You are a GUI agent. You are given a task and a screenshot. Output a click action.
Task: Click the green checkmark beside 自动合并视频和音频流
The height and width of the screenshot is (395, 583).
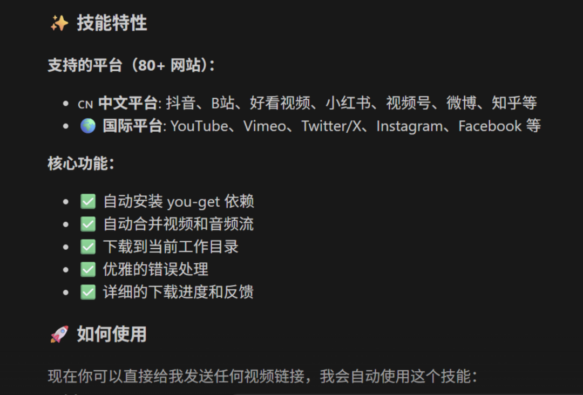tap(88, 224)
